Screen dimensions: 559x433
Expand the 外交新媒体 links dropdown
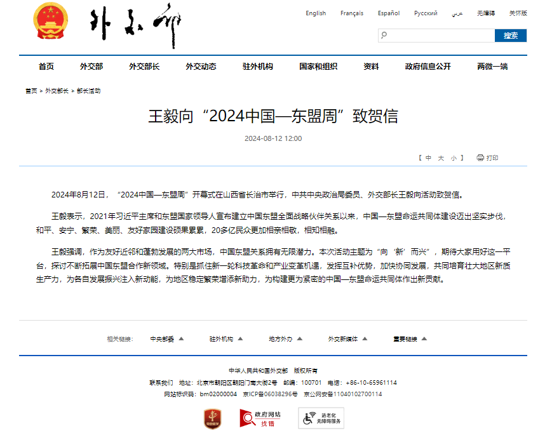click(x=348, y=339)
